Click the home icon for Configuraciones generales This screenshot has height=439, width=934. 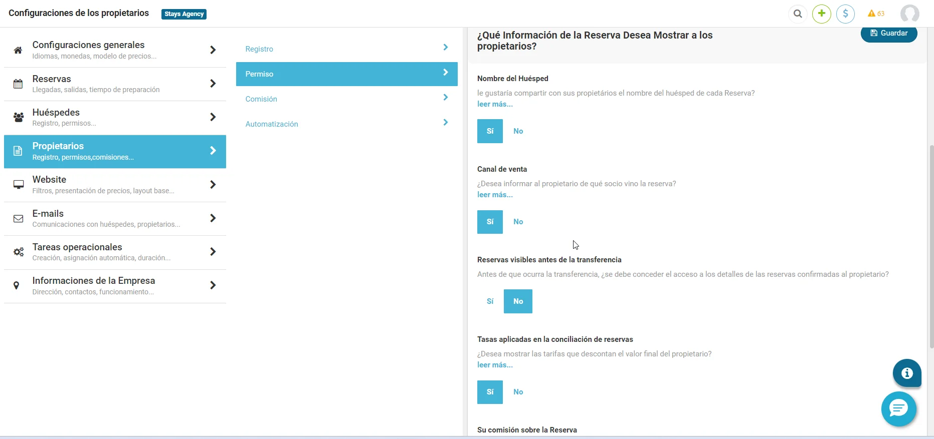pyautogui.click(x=18, y=50)
